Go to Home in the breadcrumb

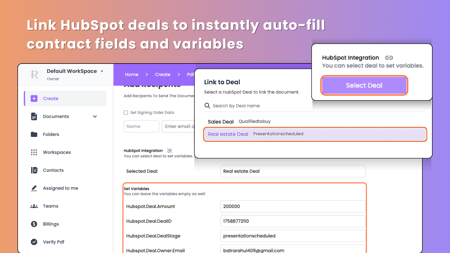pyautogui.click(x=132, y=74)
